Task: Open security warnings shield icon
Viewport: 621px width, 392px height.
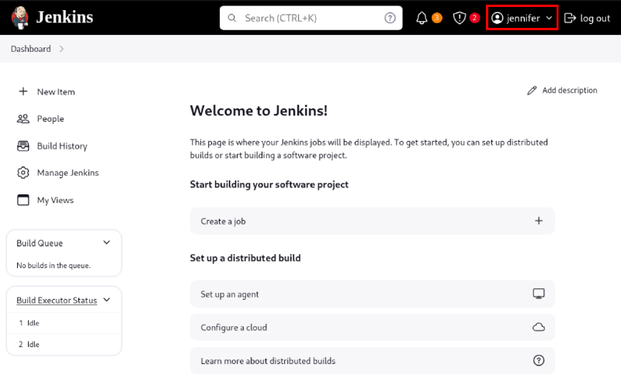Action: 460,18
